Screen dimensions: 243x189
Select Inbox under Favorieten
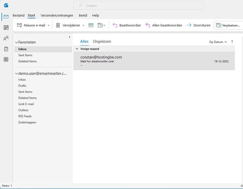(x=43, y=49)
